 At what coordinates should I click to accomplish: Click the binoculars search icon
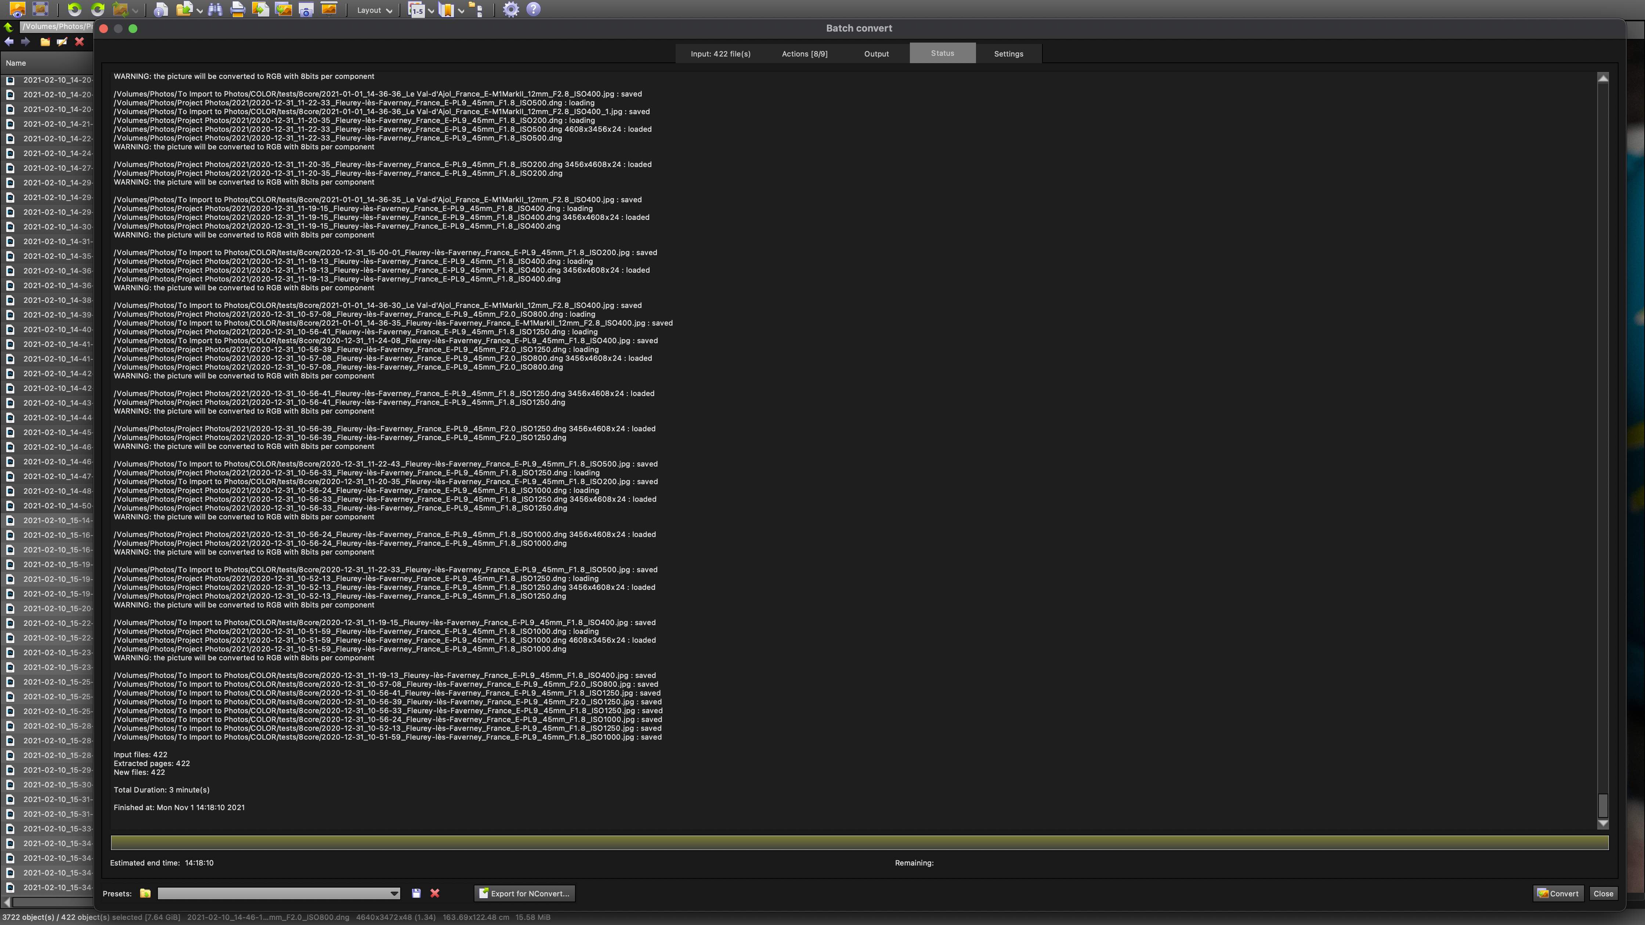tap(214, 10)
